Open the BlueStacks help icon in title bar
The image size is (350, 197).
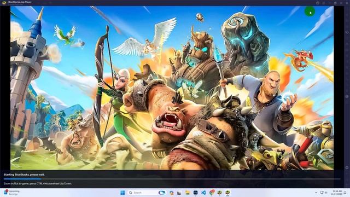pos(318,3)
